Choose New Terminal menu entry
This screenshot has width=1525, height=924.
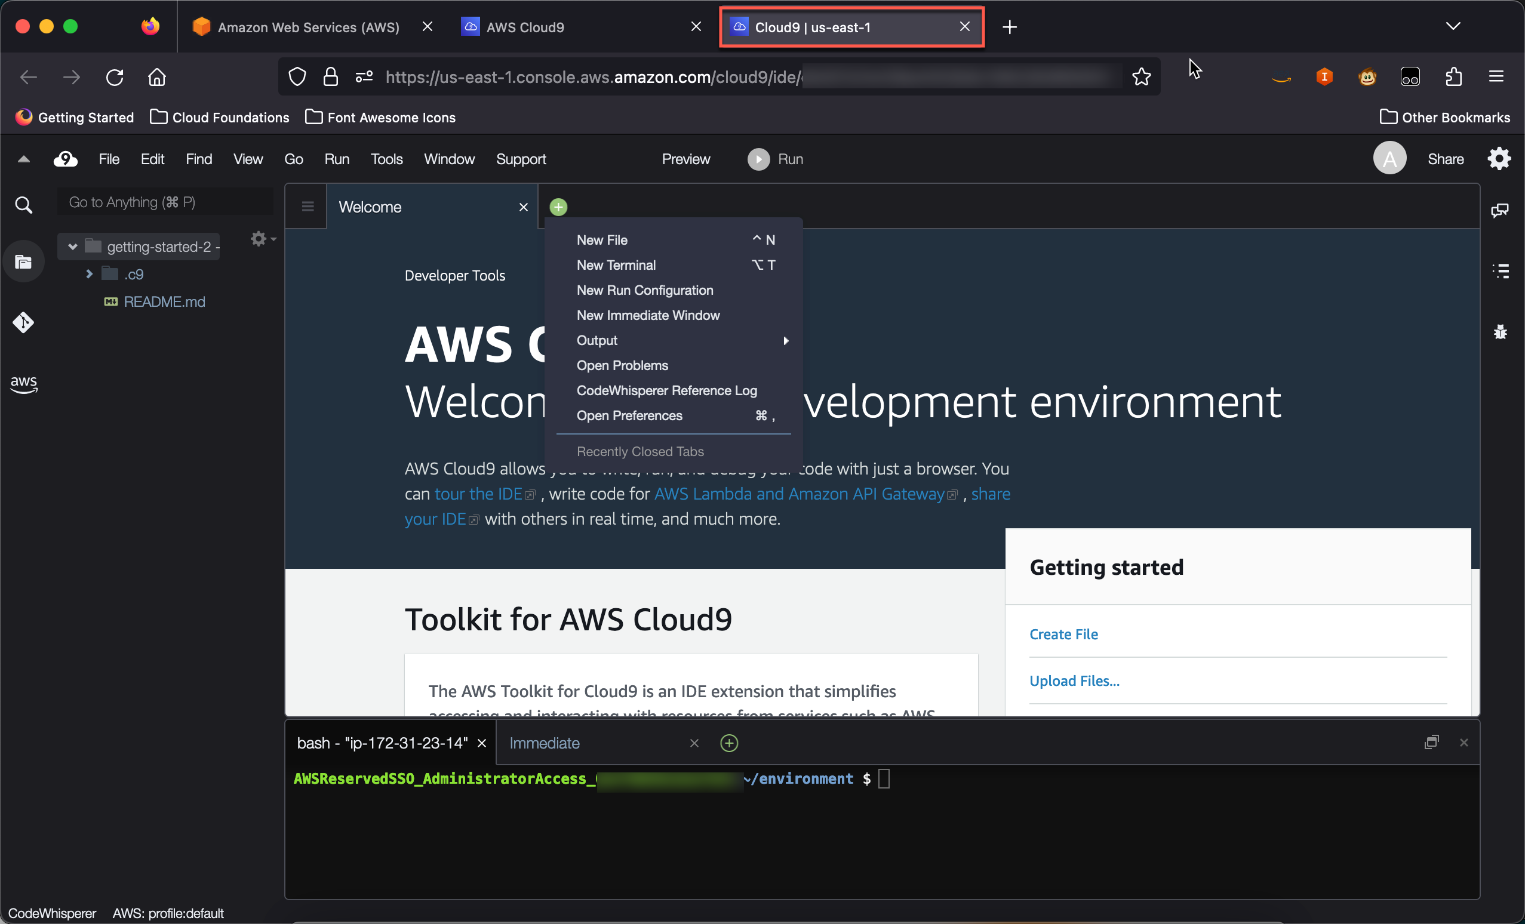(674, 265)
